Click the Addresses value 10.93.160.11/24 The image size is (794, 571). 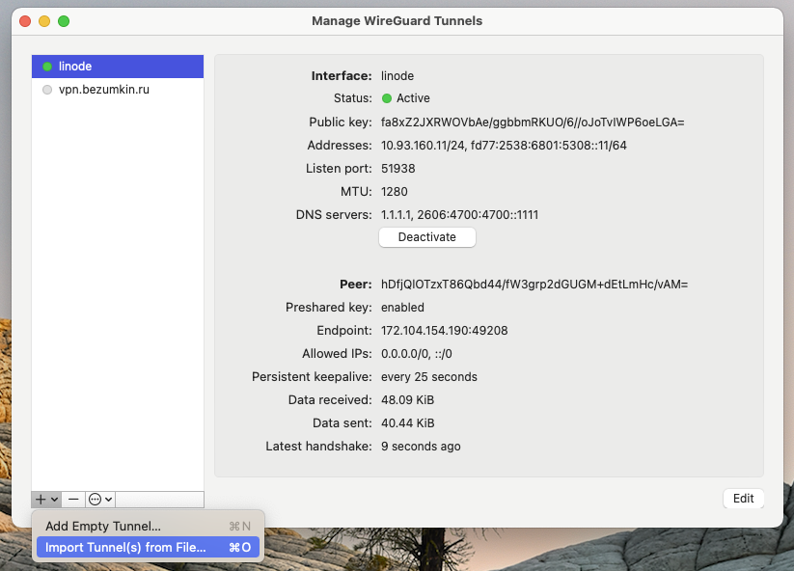coord(423,146)
